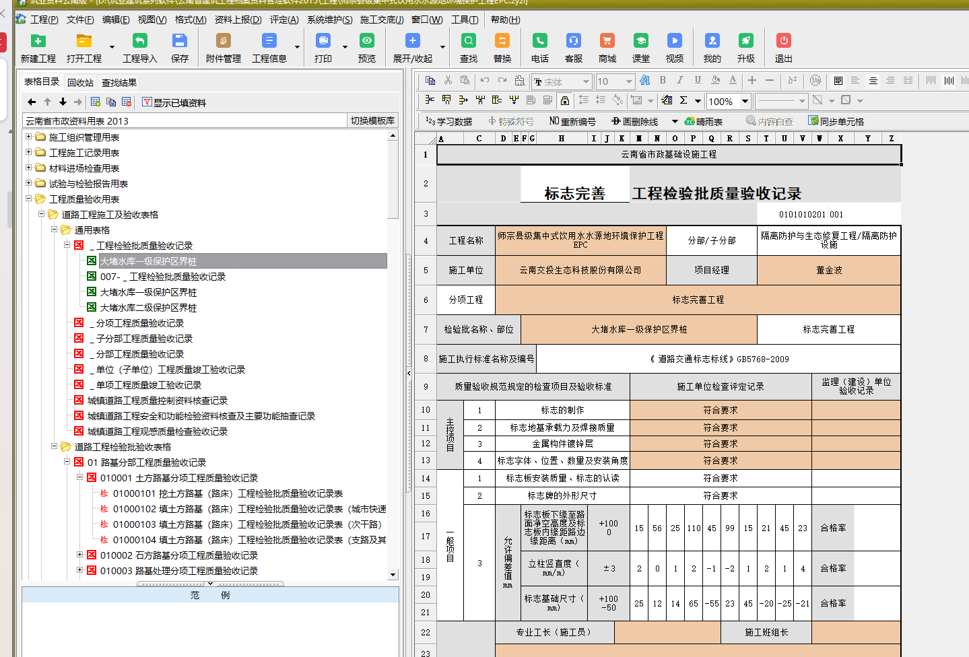The image size is (969, 657).
Task: Click the lock cell icon in toolbar
Action: (565, 100)
